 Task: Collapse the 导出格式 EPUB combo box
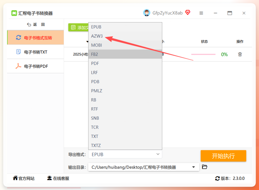[x=125, y=154]
